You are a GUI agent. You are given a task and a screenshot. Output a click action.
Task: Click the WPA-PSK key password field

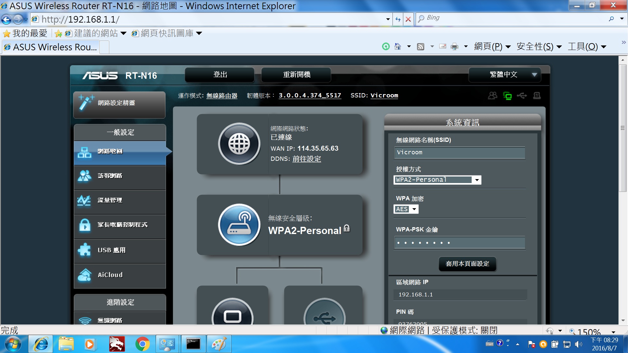[460, 243]
